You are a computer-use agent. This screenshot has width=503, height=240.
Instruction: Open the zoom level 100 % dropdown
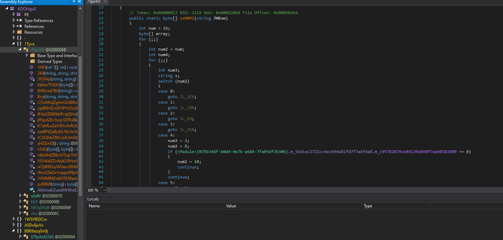104,190
